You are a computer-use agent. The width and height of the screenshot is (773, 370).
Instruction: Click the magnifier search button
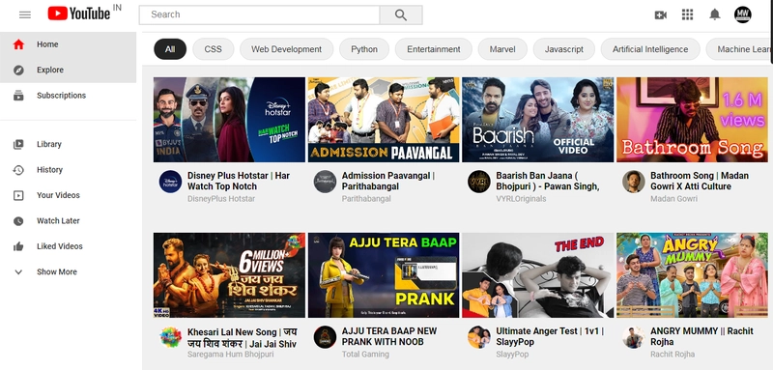(401, 14)
